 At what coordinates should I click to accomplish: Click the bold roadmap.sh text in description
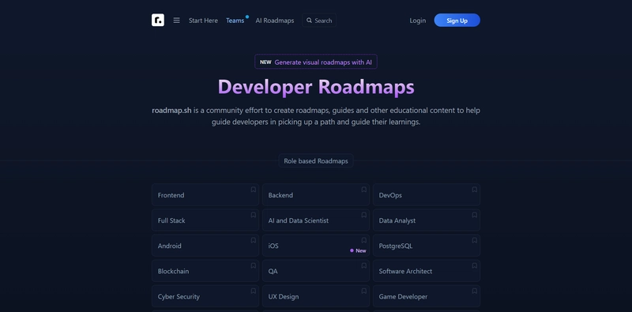[171, 111]
